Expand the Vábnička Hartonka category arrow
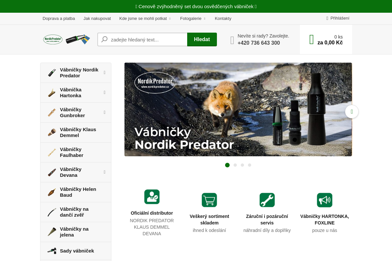Viewport: 392px width, 261px height. pyautogui.click(x=105, y=92)
